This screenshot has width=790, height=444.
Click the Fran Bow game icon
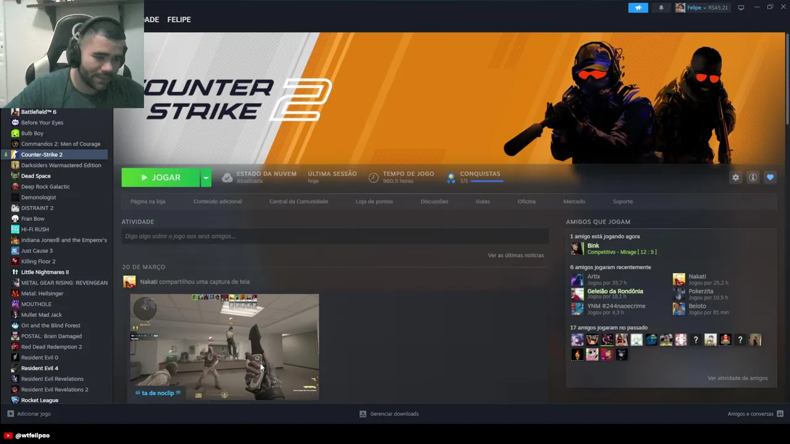15,218
